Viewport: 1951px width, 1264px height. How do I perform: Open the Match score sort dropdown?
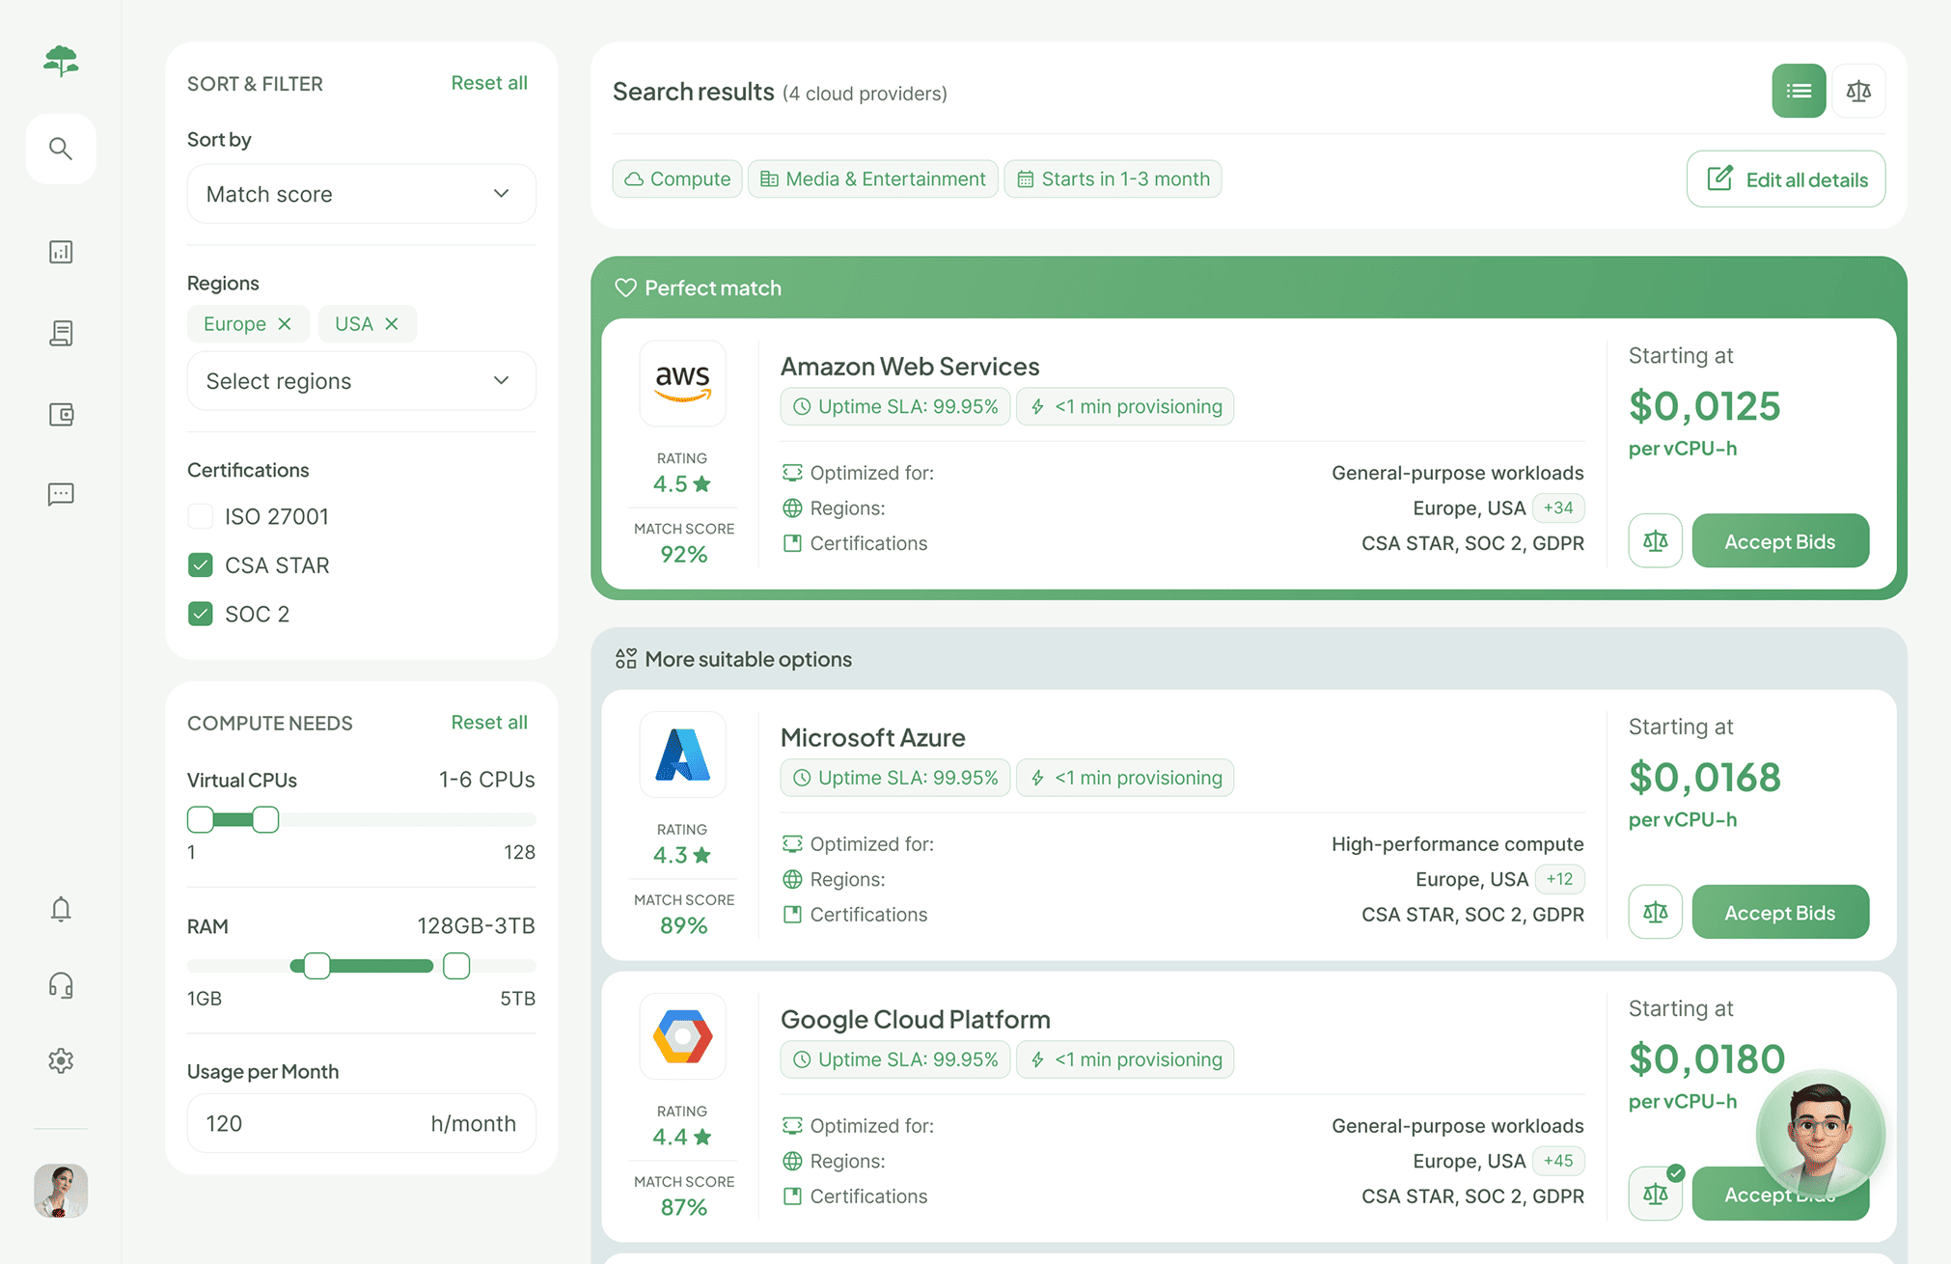point(361,194)
